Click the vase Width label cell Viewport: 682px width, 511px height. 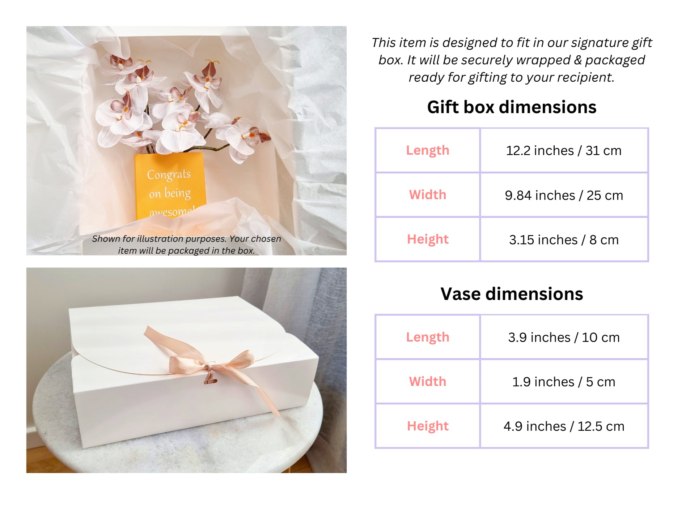(x=428, y=382)
